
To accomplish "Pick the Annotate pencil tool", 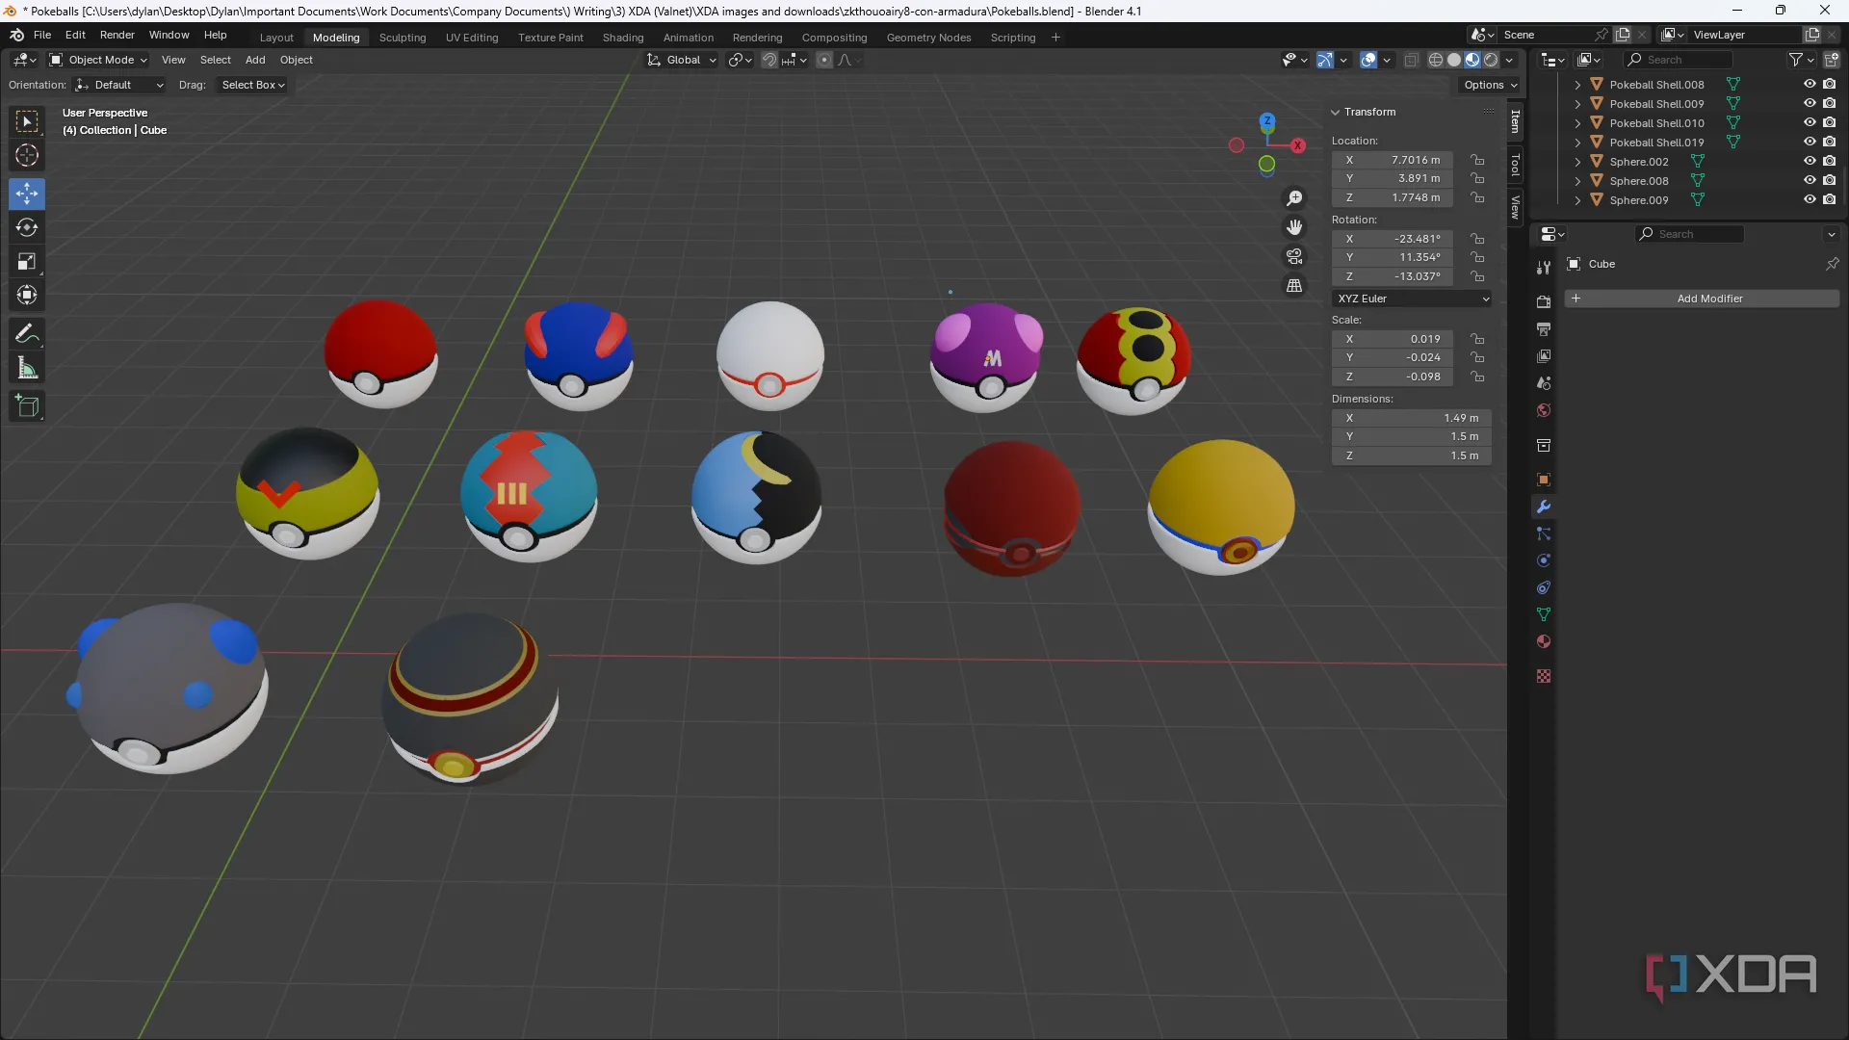I will pos(27,334).
